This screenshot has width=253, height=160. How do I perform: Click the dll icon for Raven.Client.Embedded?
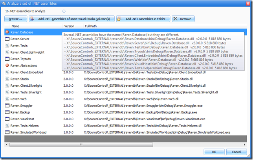click(7, 72)
